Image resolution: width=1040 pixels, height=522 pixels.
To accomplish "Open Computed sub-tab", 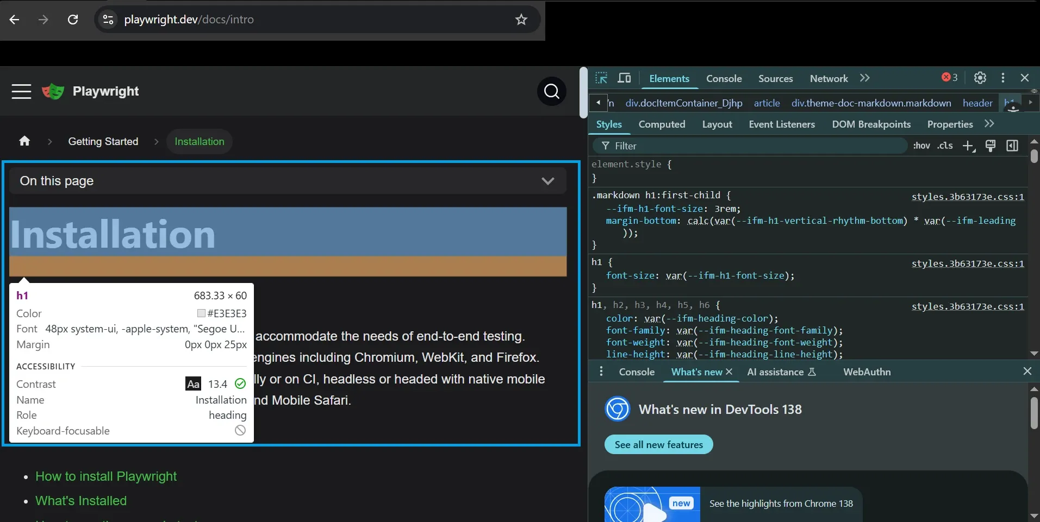I will [662, 124].
